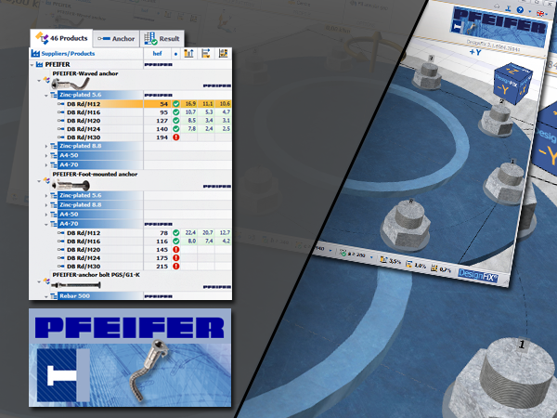Collapse Zinc-plated 5.6 under Waved anchor
This screenshot has height=418, width=557.
click(x=46, y=96)
